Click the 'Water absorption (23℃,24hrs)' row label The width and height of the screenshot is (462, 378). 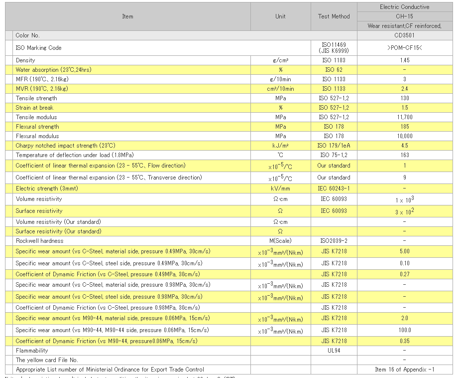point(54,70)
